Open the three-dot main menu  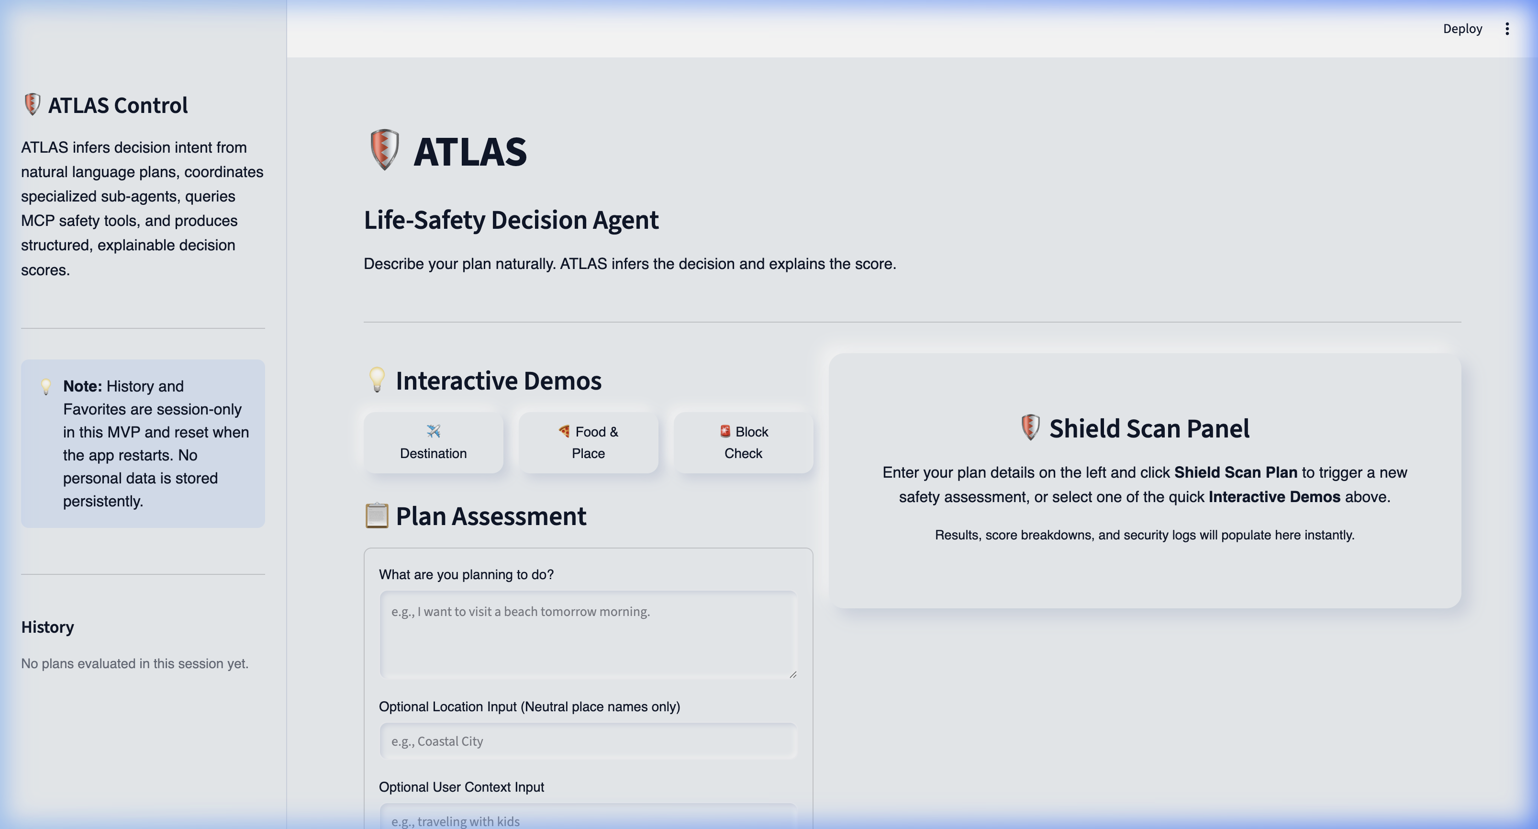pyautogui.click(x=1507, y=29)
